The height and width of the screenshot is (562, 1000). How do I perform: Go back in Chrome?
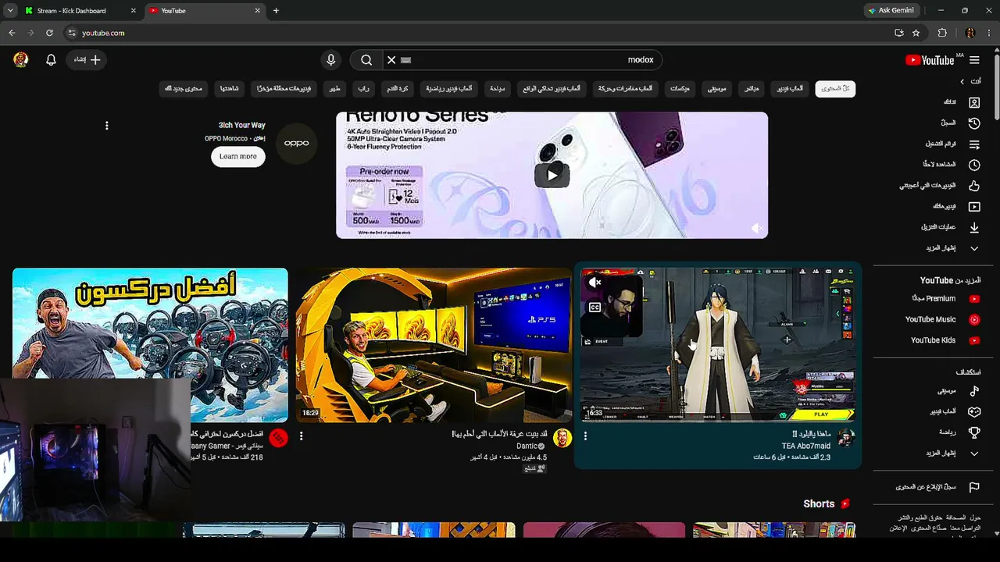coord(12,33)
